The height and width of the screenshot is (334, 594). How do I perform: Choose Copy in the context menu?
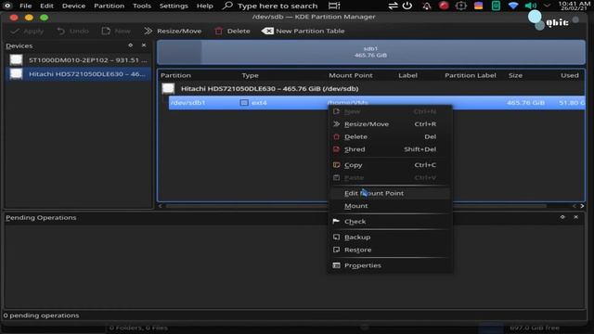pyautogui.click(x=390, y=165)
